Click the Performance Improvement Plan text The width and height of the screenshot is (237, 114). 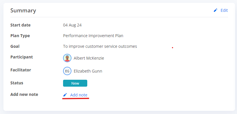tap(93, 36)
